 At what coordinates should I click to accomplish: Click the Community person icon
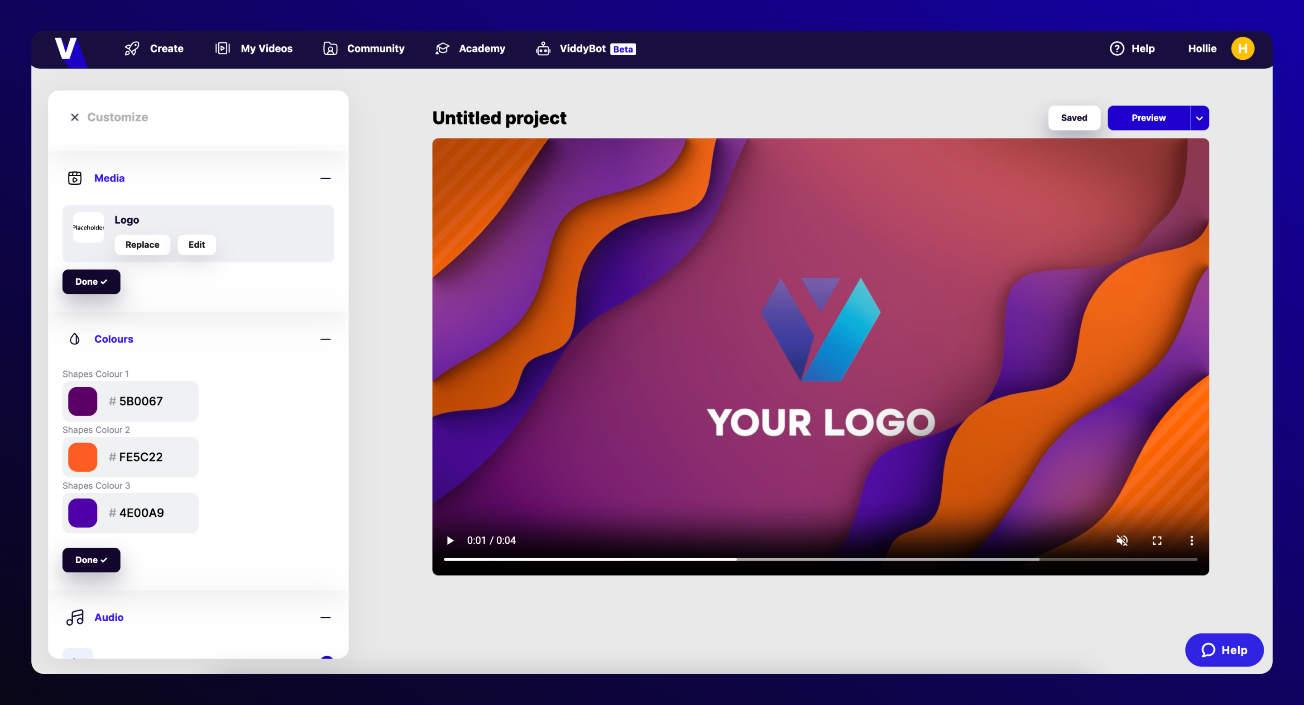(x=330, y=48)
